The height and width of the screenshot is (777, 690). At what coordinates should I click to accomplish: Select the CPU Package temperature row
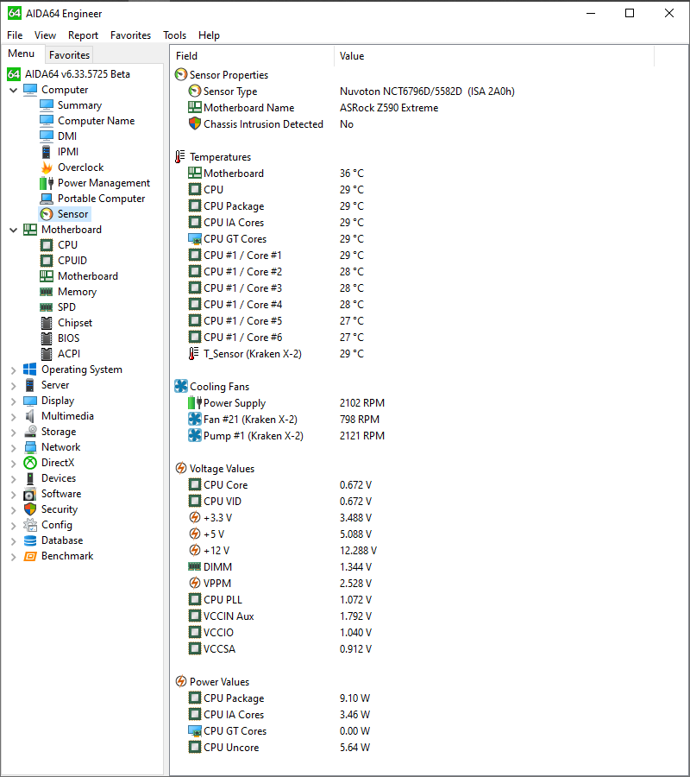tap(429, 206)
